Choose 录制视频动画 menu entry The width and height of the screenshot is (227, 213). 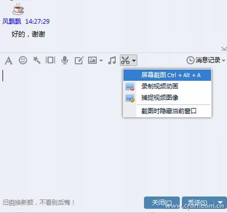click(167, 86)
